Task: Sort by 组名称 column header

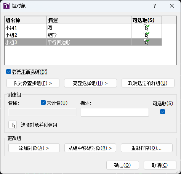Action: tap(26, 20)
